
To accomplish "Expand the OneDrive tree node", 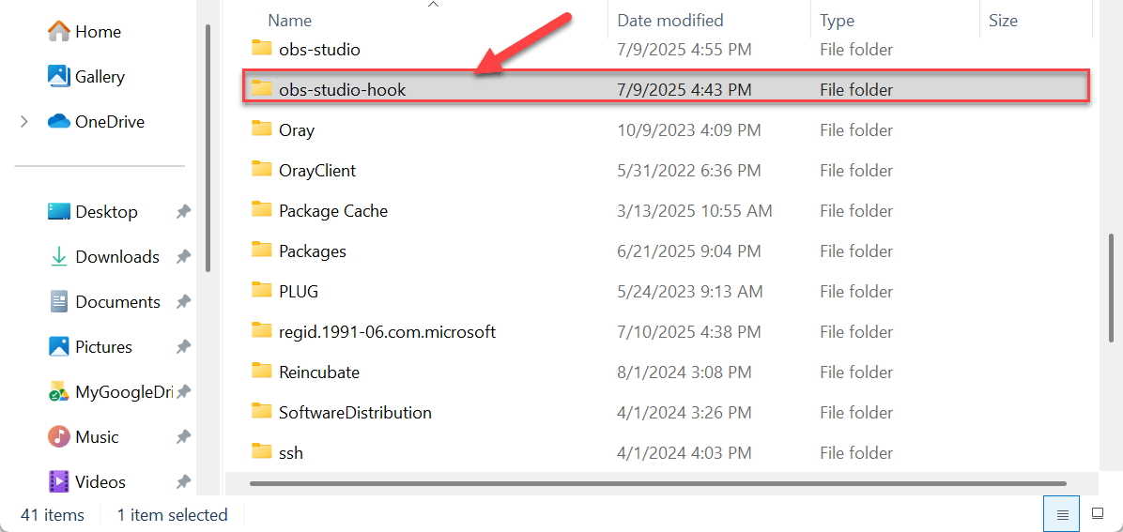I will [x=24, y=122].
